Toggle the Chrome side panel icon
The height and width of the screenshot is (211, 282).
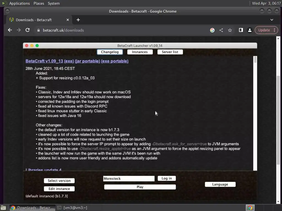(x=241, y=30)
